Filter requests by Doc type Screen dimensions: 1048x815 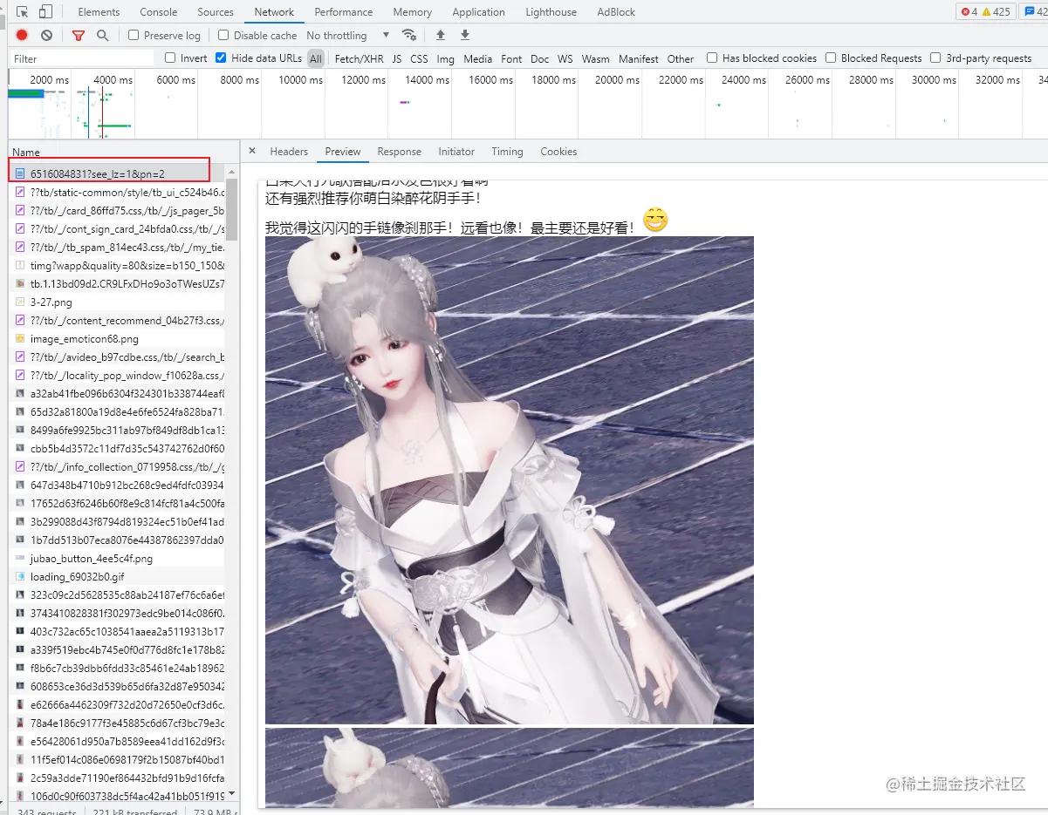pos(540,58)
